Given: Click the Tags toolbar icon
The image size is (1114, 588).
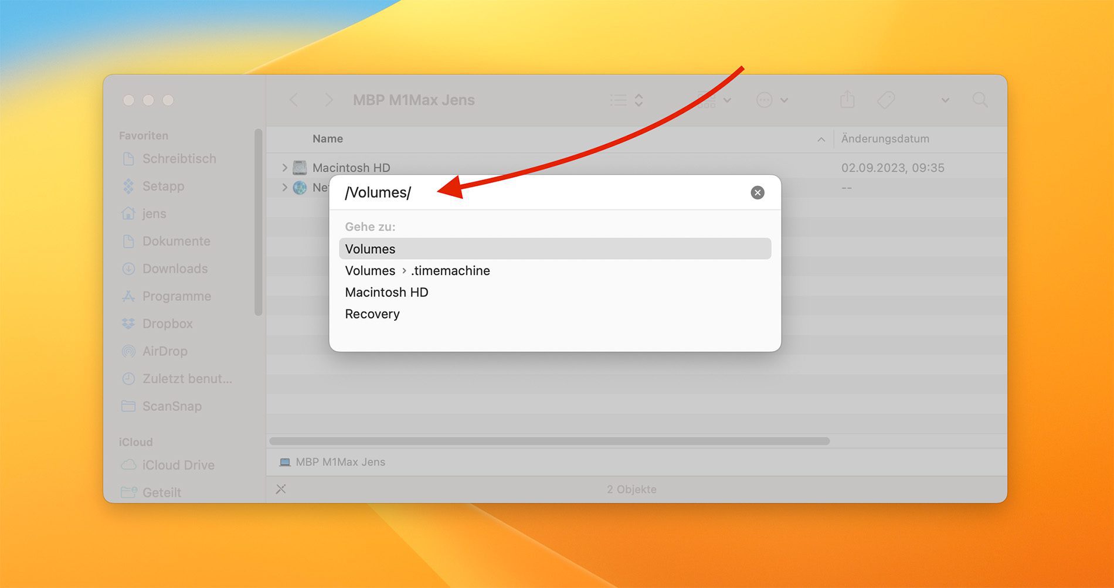Looking at the screenshot, I should (x=885, y=100).
